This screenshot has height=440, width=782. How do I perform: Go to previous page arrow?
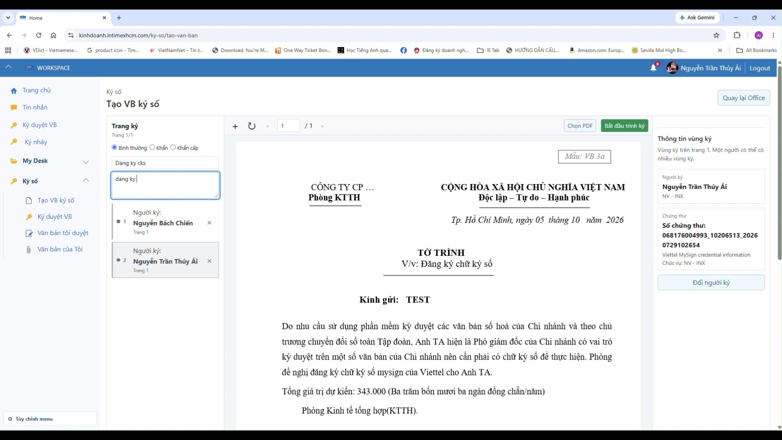268,126
